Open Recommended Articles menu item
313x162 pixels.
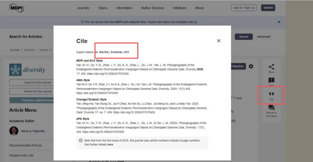coord(26,146)
